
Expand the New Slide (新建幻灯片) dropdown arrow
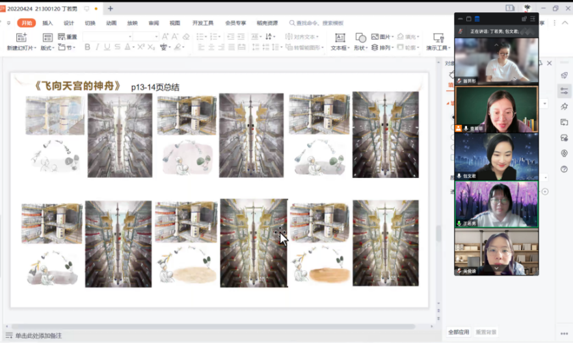coord(35,48)
